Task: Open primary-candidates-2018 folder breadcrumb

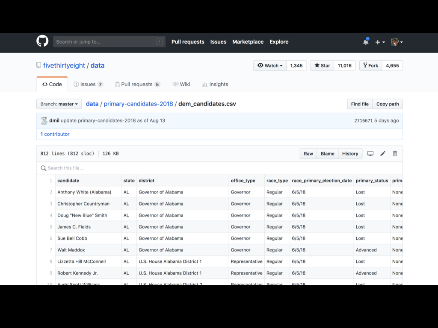Action: [138, 104]
